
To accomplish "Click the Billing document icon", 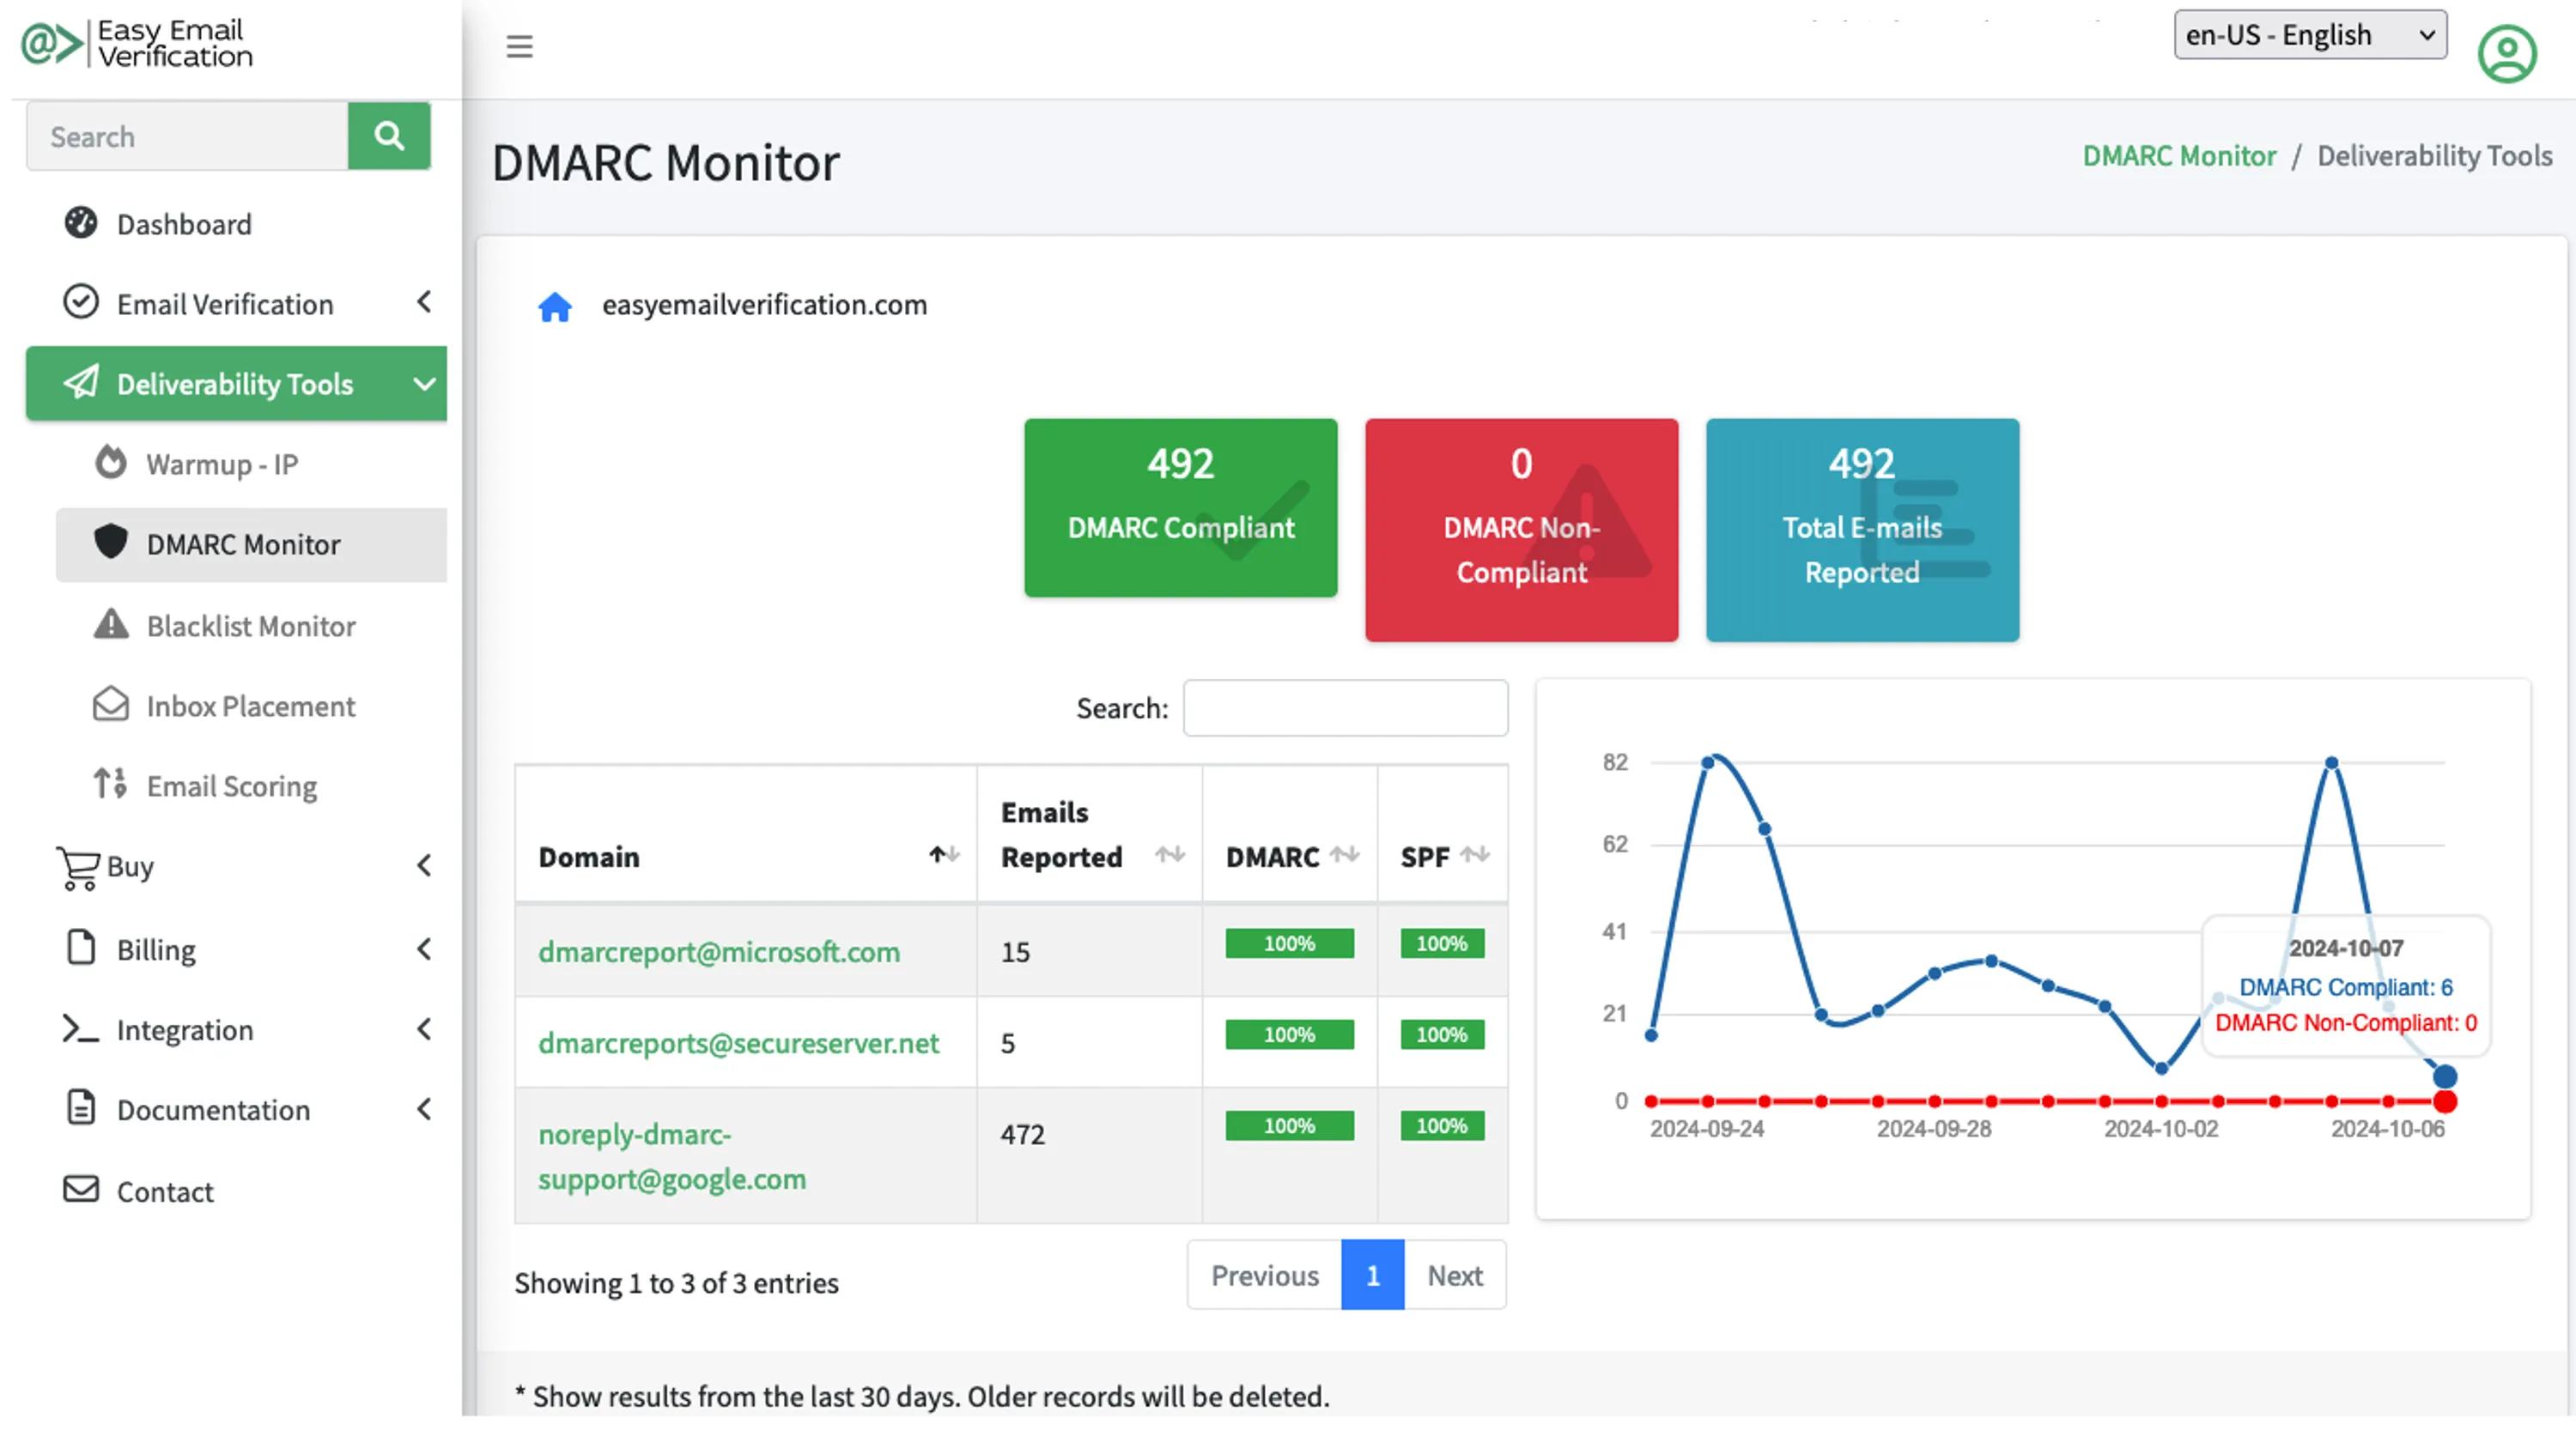I will click(81, 948).
